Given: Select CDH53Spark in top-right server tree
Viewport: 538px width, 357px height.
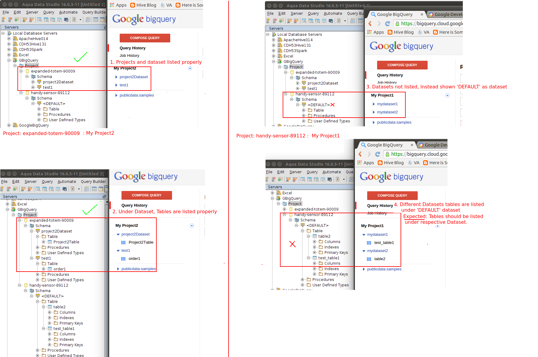Looking at the screenshot, I should tap(295, 51).
